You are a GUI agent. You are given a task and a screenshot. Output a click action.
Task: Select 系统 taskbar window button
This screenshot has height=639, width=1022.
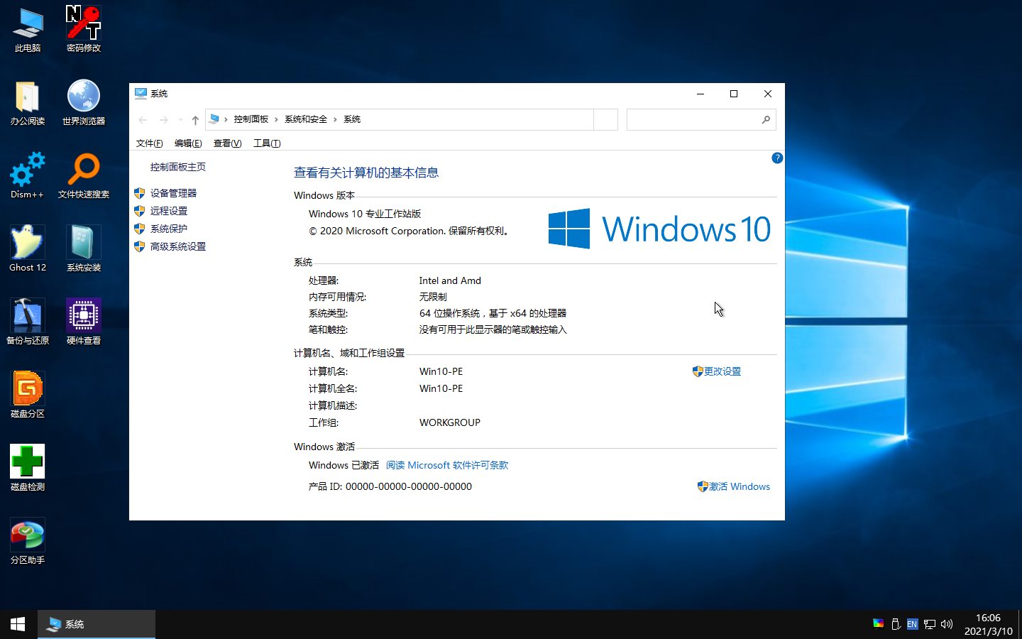coord(97,624)
